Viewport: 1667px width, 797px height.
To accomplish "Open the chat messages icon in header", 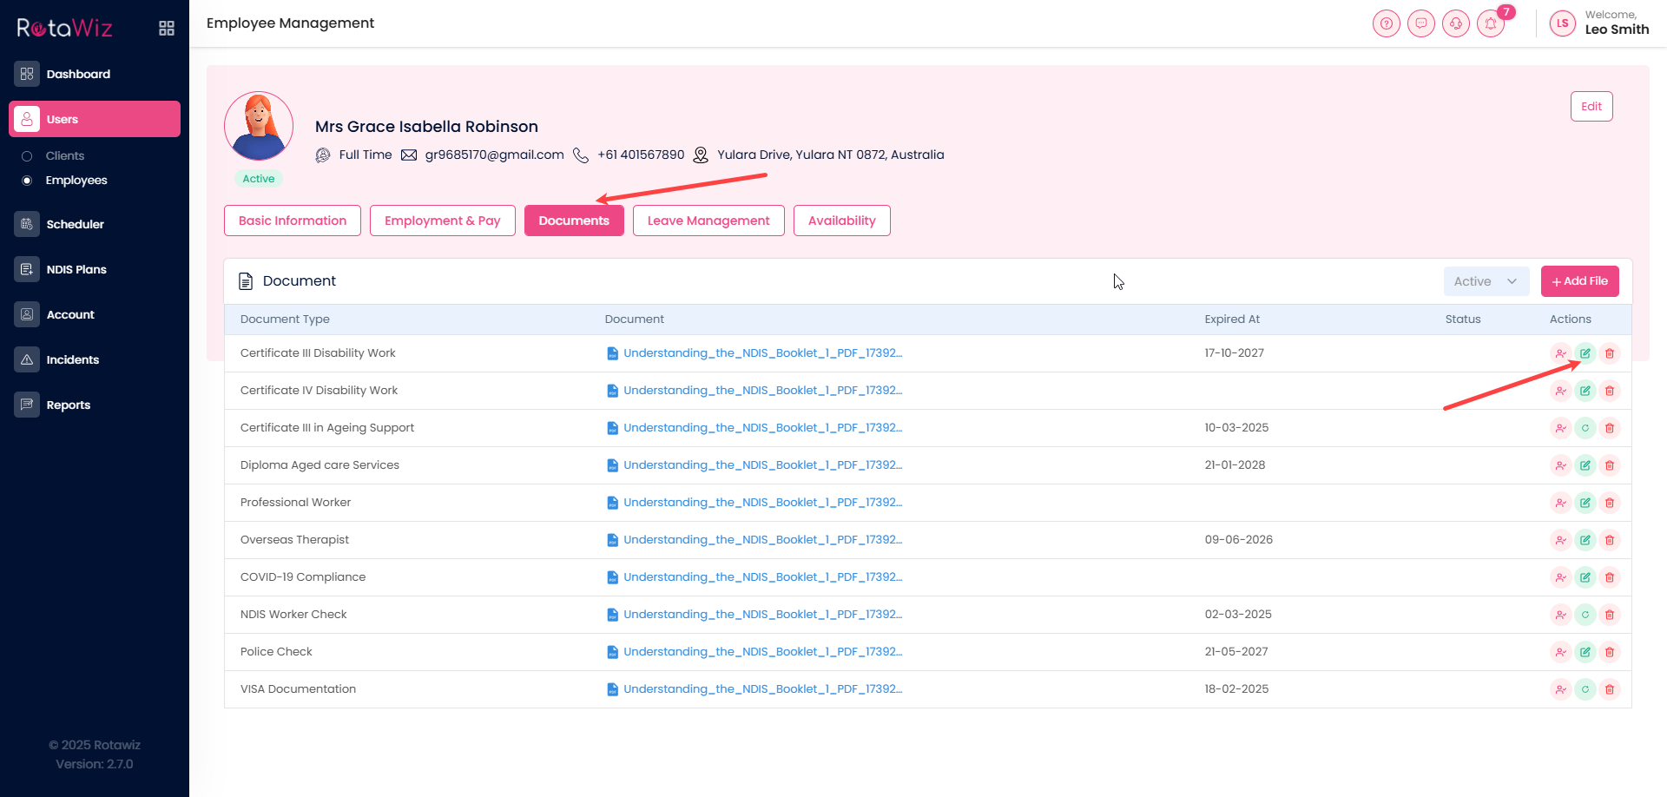I will [1421, 23].
